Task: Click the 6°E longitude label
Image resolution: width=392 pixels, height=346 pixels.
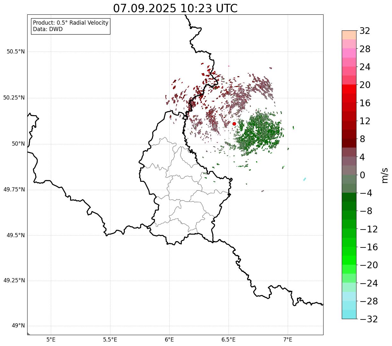Action: click(x=169, y=340)
